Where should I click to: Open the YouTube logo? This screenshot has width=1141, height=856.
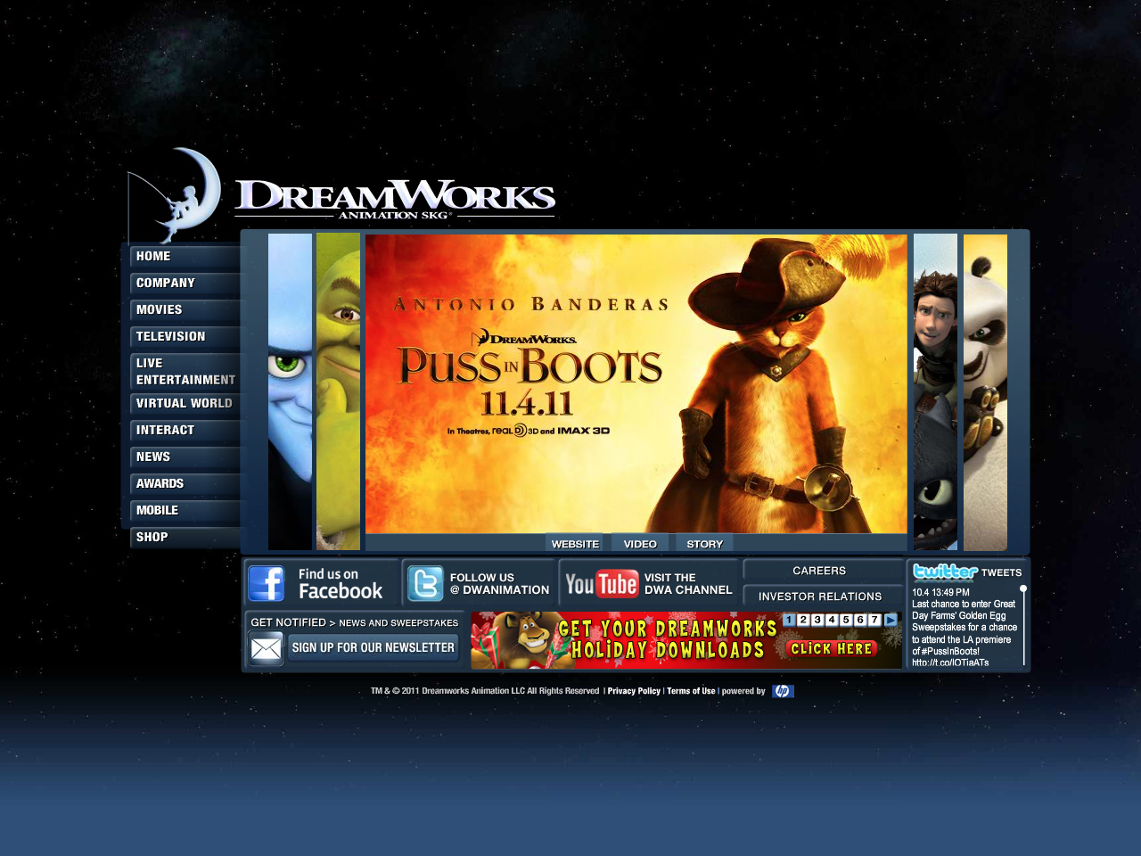coord(602,584)
